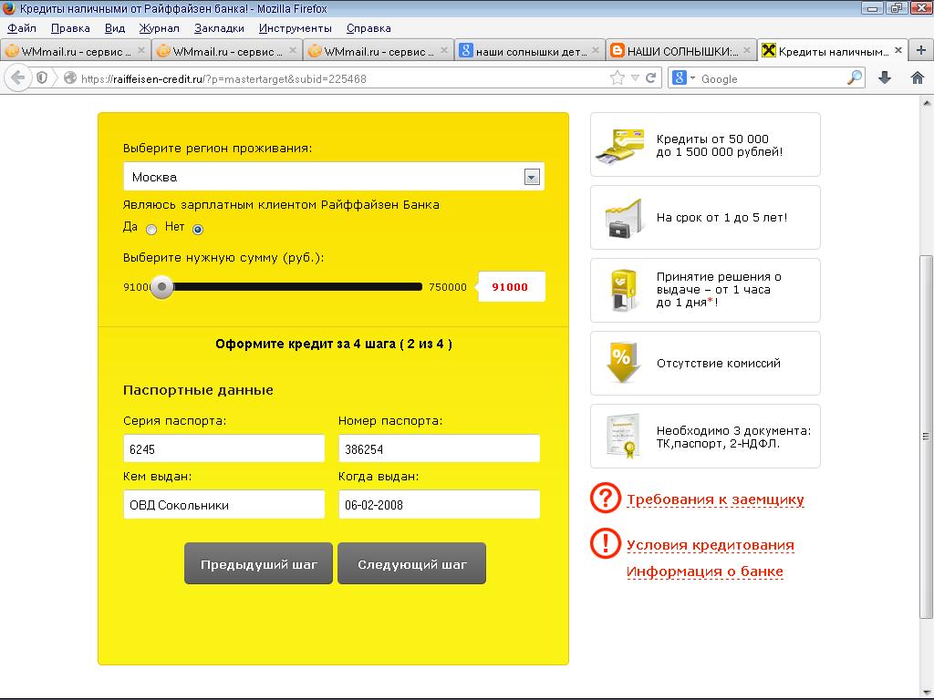Open the Справка menu
The image size is (934, 700).
pyautogui.click(x=368, y=28)
